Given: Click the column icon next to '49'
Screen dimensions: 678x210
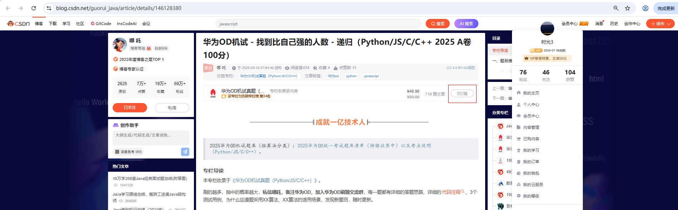Looking at the screenshot, I should (x=501, y=172).
